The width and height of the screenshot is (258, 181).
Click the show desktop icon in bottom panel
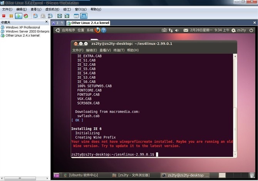[56, 175]
